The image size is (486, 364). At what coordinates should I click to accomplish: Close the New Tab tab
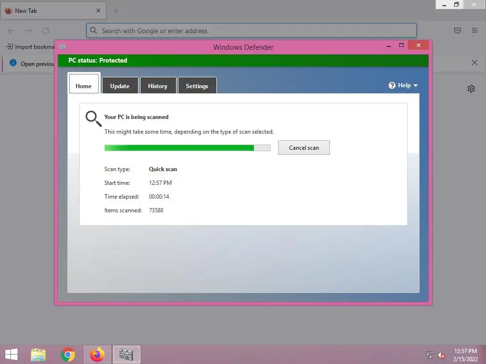(x=98, y=10)
